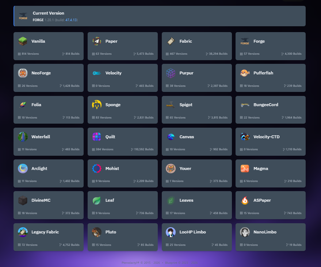Click the Quilt patchwork icon

(x=97, y=137)
